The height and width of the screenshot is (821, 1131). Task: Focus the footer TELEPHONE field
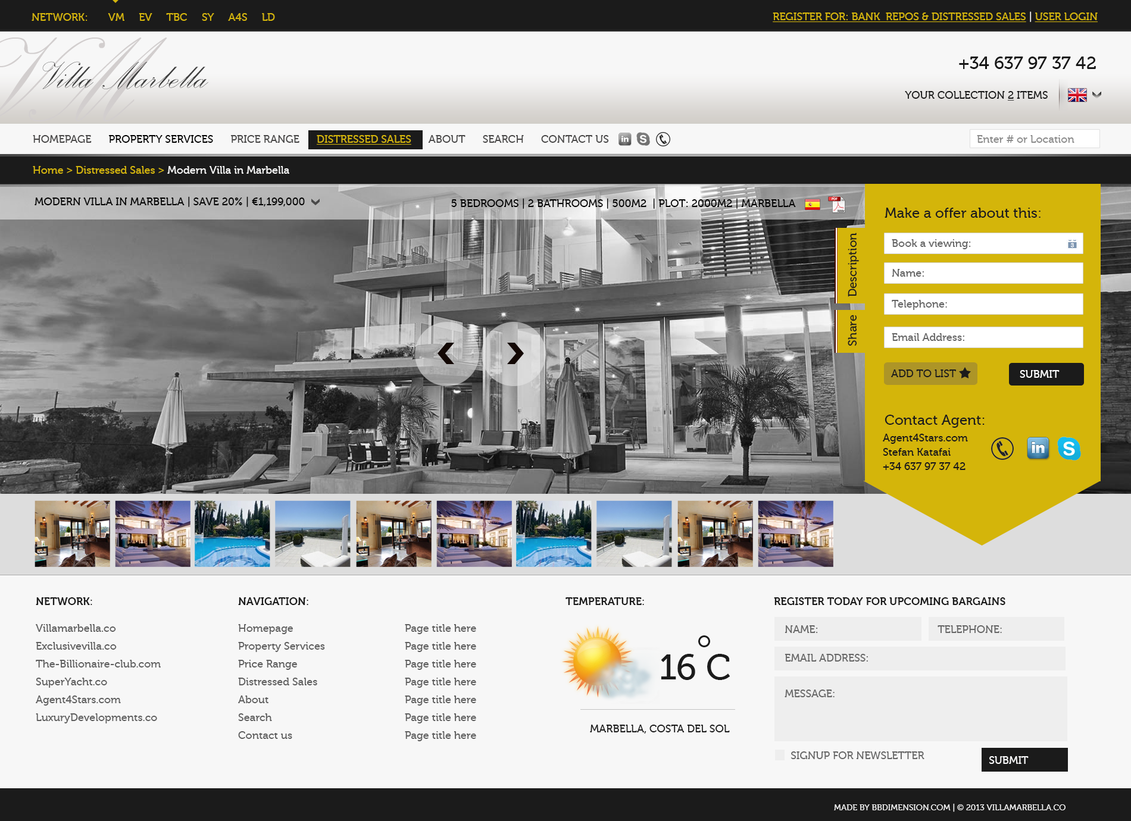click(996, 629)
